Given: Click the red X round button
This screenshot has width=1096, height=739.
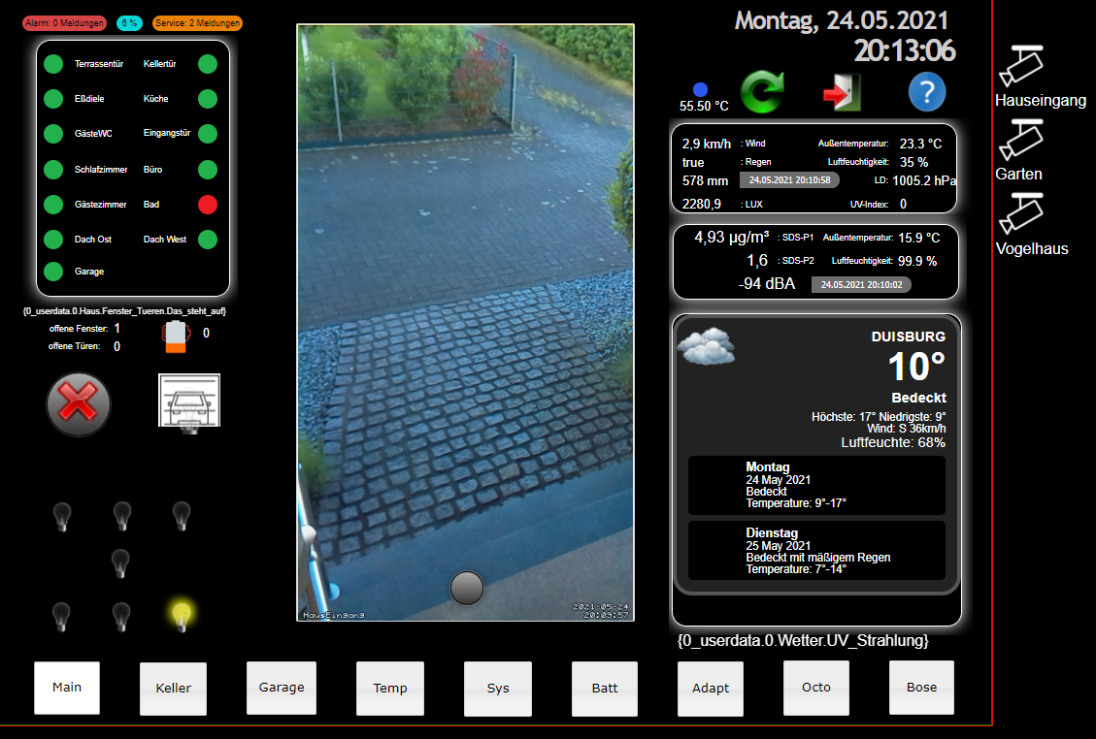Looking at the screenshot, I should 79,403.
